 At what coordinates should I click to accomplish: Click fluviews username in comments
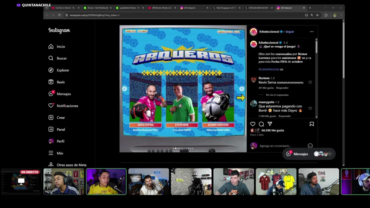coord(264,78)
